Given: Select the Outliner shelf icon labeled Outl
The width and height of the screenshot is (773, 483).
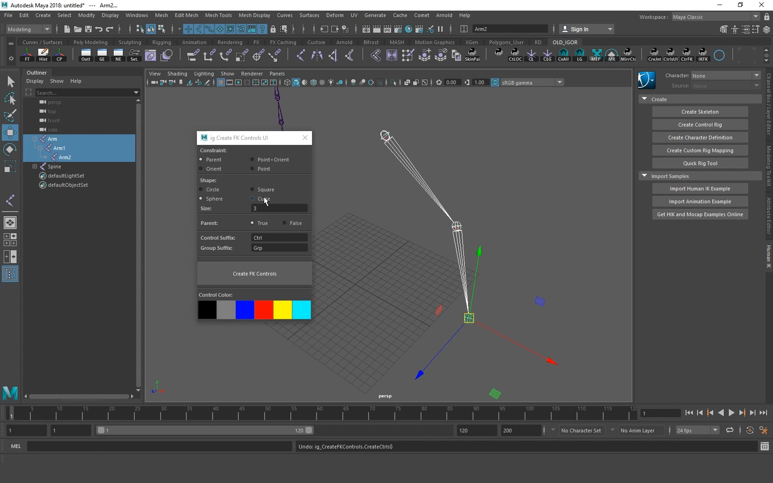Looking at the screenshot, I should pyautogui.click(x=86, y=55).
